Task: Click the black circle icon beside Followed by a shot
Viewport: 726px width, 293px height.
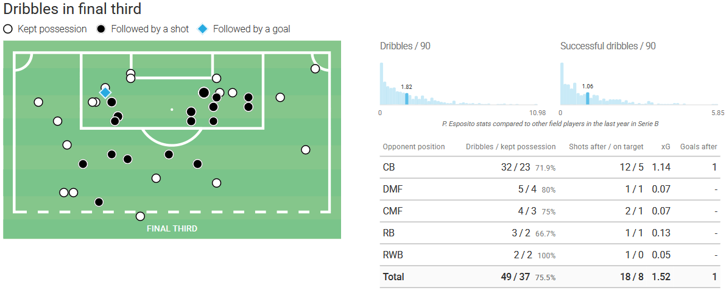Action: coord(101,29)
